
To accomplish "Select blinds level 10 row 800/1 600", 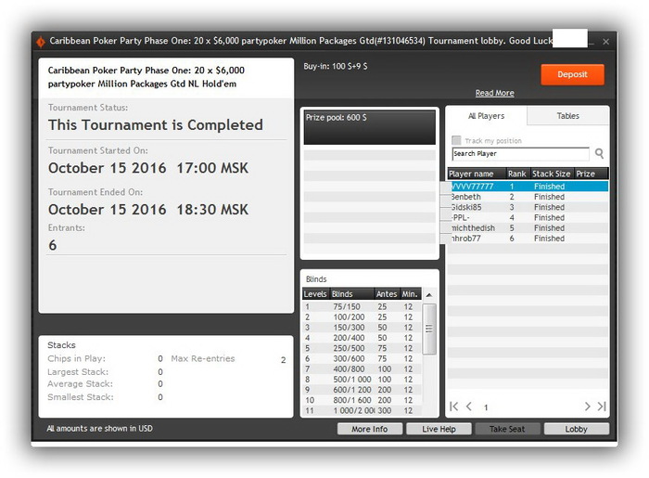I will point(363,400).
